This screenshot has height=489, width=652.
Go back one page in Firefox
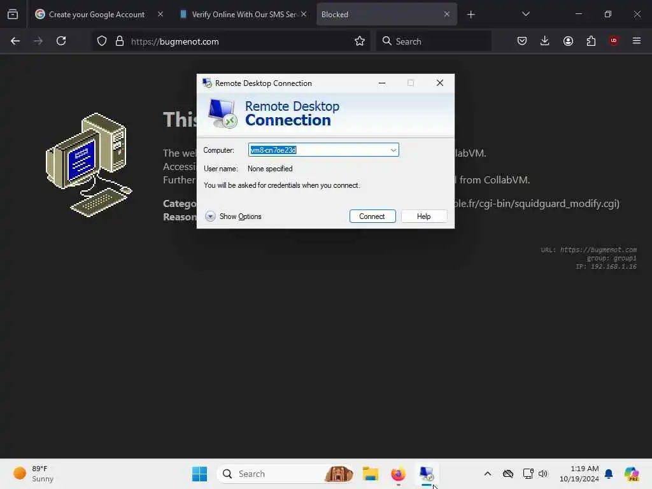pyautogui.click(x=15, y=41)
